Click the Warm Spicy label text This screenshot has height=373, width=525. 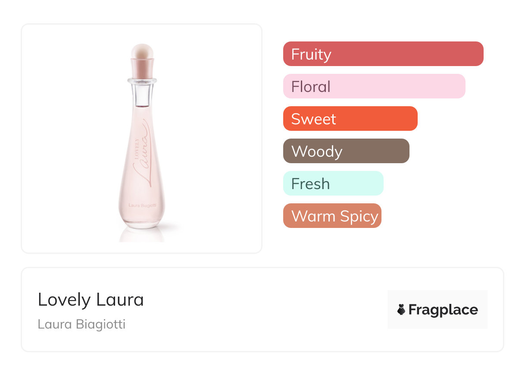pyautogui.click(x=334, y=216)
